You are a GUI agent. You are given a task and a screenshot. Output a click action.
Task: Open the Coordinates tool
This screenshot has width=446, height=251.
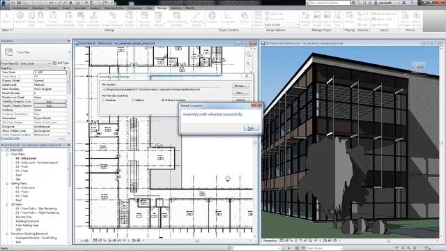pos(228,18)
